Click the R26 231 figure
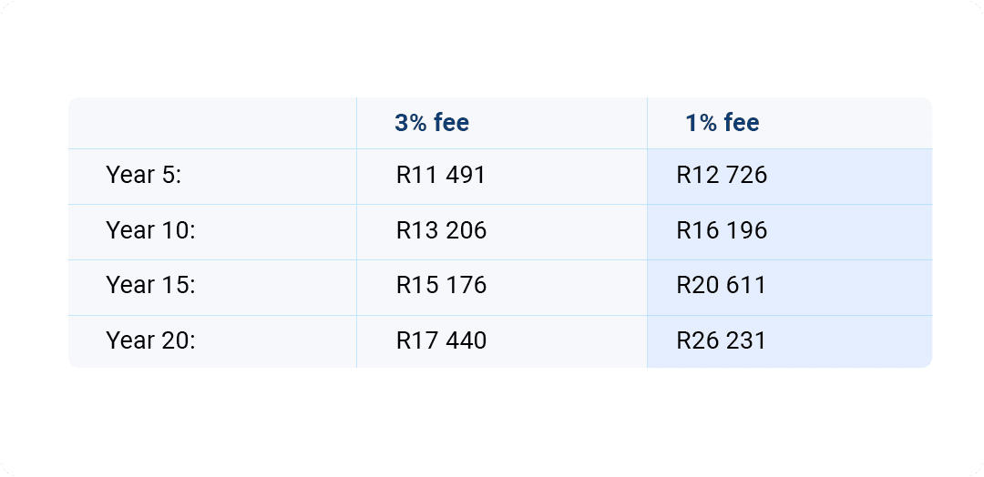Viewport: 984px width, 477px height. pos(721,340)
